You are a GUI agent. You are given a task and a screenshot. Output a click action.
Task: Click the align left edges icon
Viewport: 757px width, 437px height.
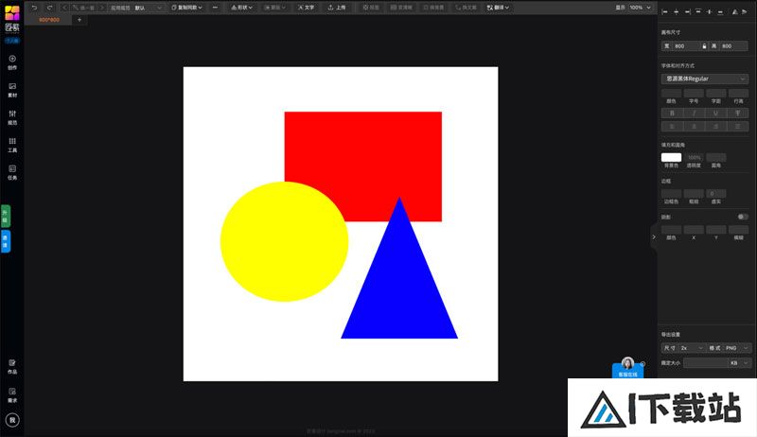click(665, 11)
